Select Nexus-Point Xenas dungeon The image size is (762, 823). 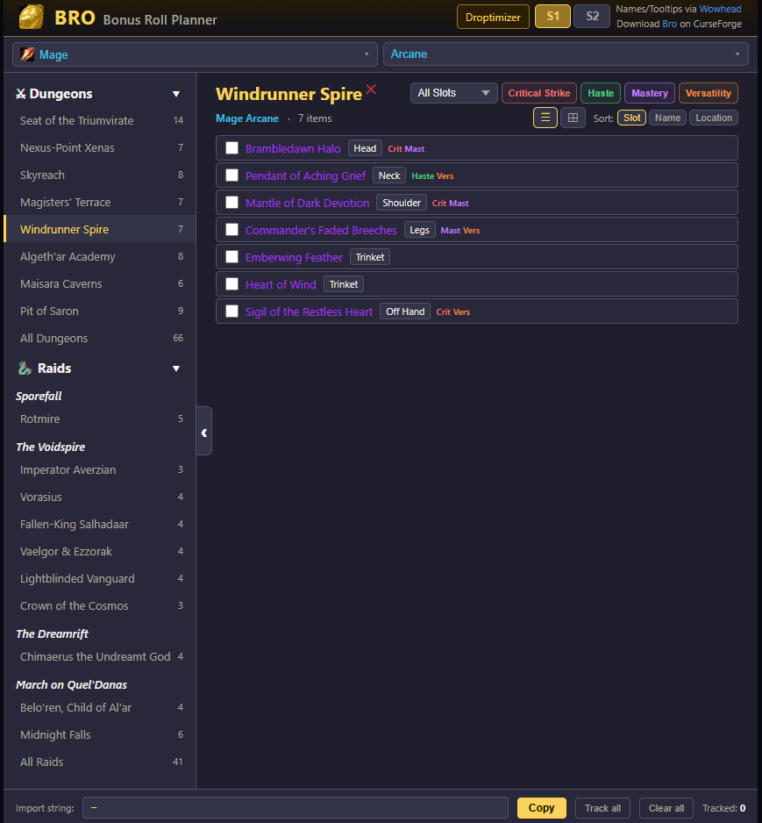[x=100, y=147]
